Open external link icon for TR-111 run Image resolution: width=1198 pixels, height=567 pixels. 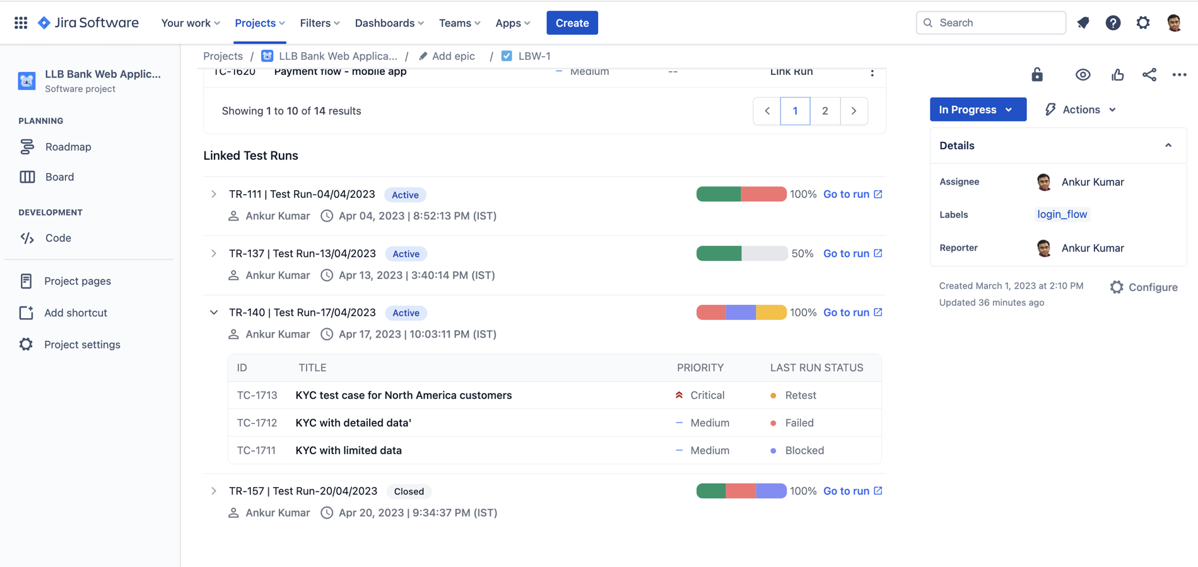(x=878, y=194)
